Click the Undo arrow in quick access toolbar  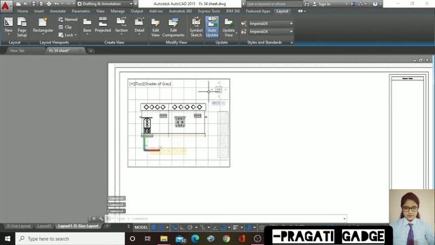[x=56, y=4]
